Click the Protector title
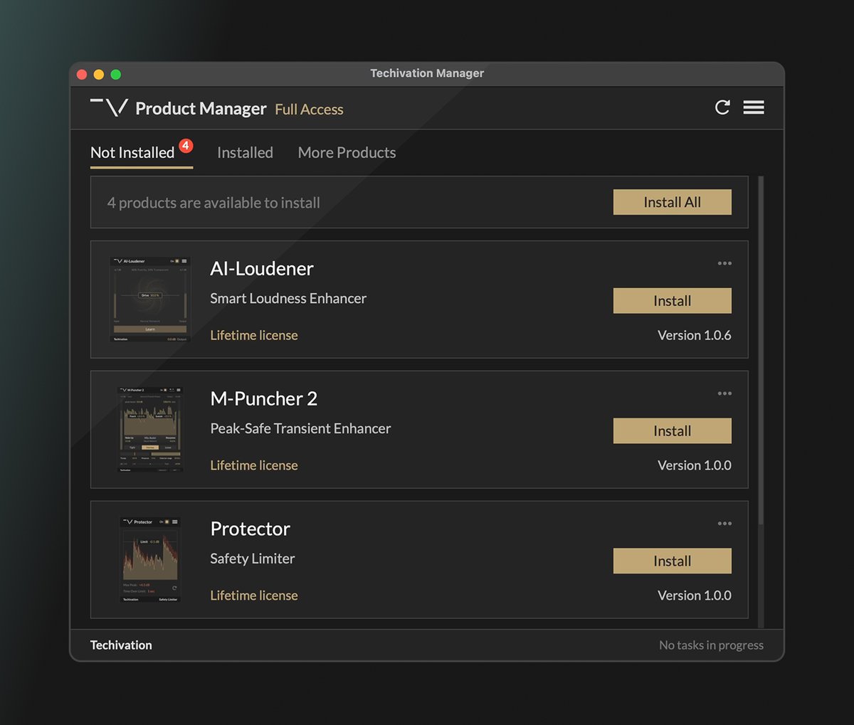This screenshot has width=854, height=725. [251, 529]
